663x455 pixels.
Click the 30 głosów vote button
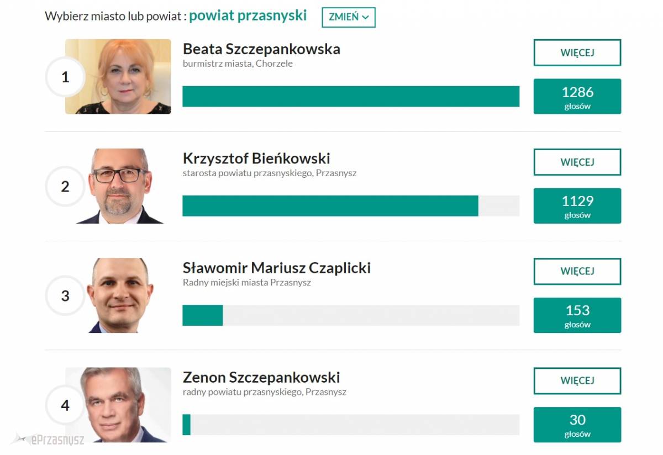[577, 425]
